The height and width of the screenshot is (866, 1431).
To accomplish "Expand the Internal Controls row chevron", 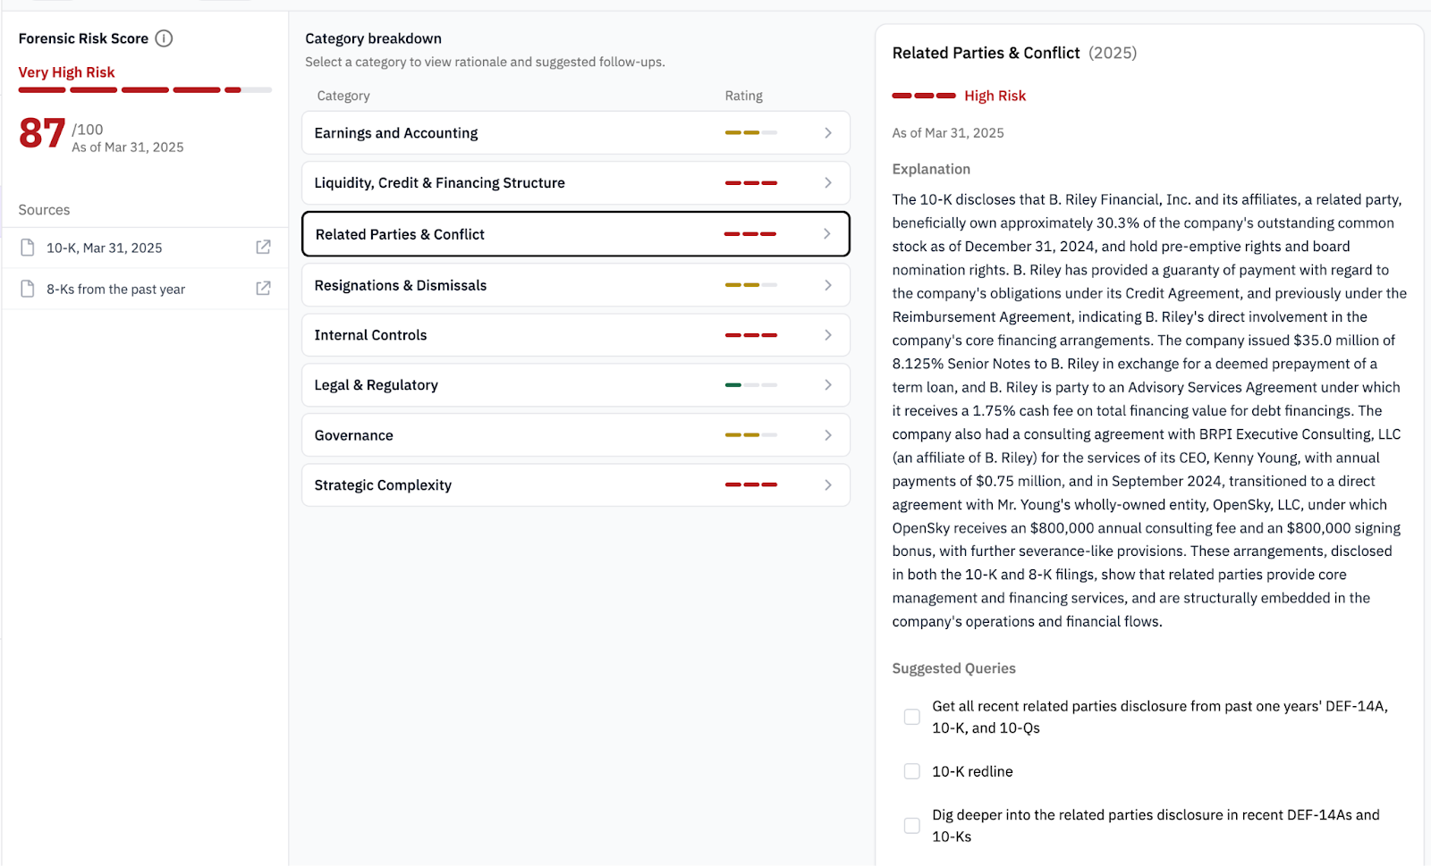I will (828, 335).
